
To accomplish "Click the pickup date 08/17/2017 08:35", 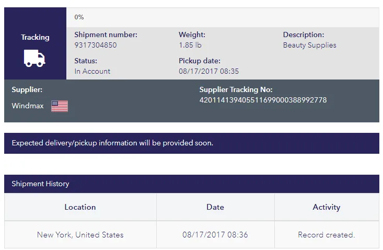I will point(209,71).
